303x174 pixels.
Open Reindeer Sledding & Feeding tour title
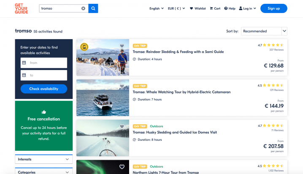(x=178, y=52)
